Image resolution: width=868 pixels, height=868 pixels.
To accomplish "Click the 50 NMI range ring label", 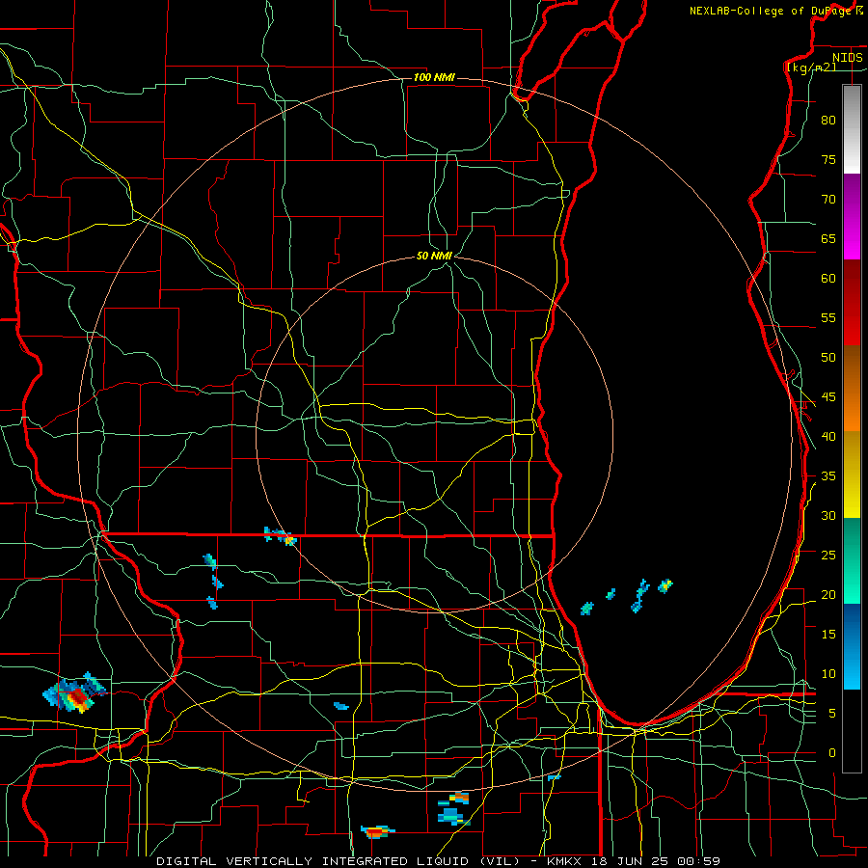I will (434, 256).
